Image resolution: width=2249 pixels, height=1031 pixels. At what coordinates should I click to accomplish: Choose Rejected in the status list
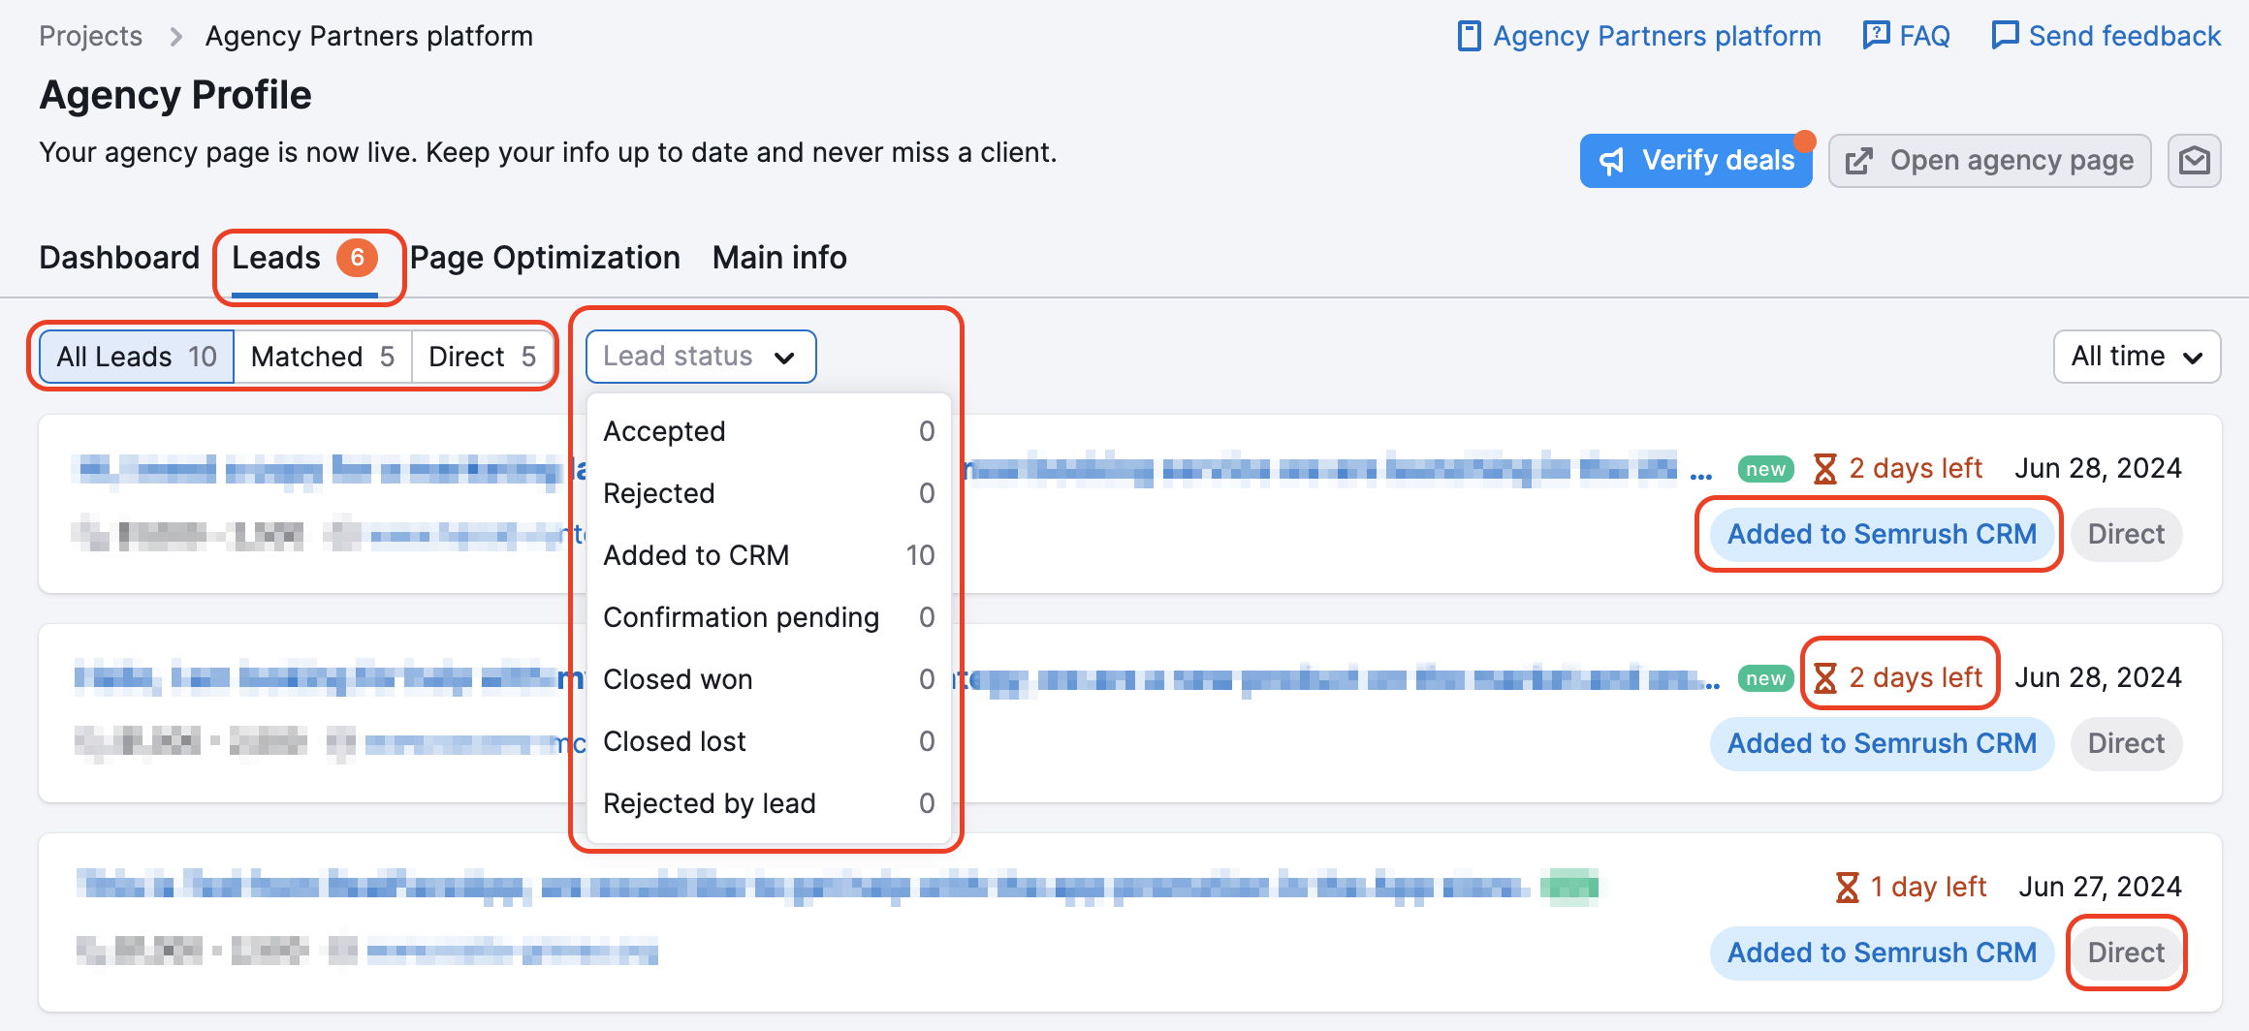click(769, 493)
